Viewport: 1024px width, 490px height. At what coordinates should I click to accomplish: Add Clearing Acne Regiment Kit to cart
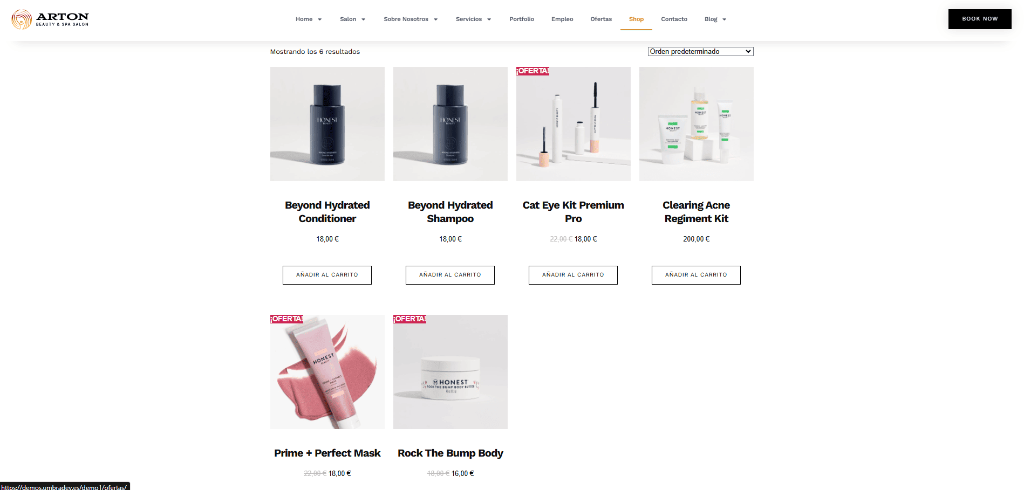tap(696, 275)
